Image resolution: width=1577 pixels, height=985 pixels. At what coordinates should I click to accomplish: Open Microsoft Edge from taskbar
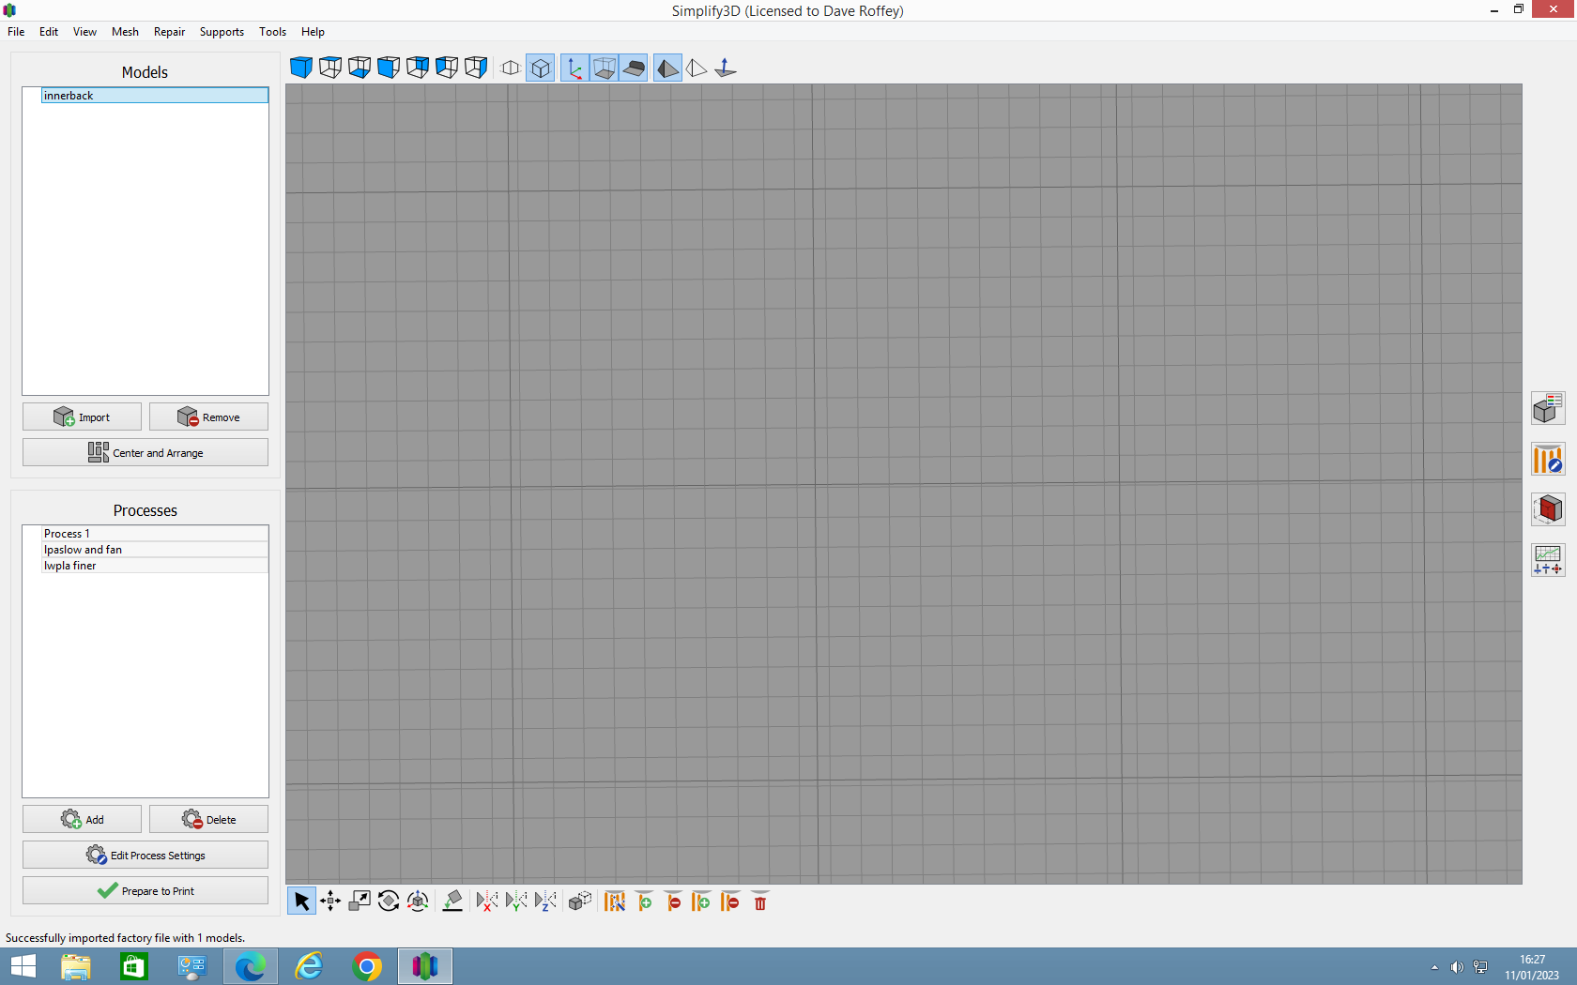251,966
